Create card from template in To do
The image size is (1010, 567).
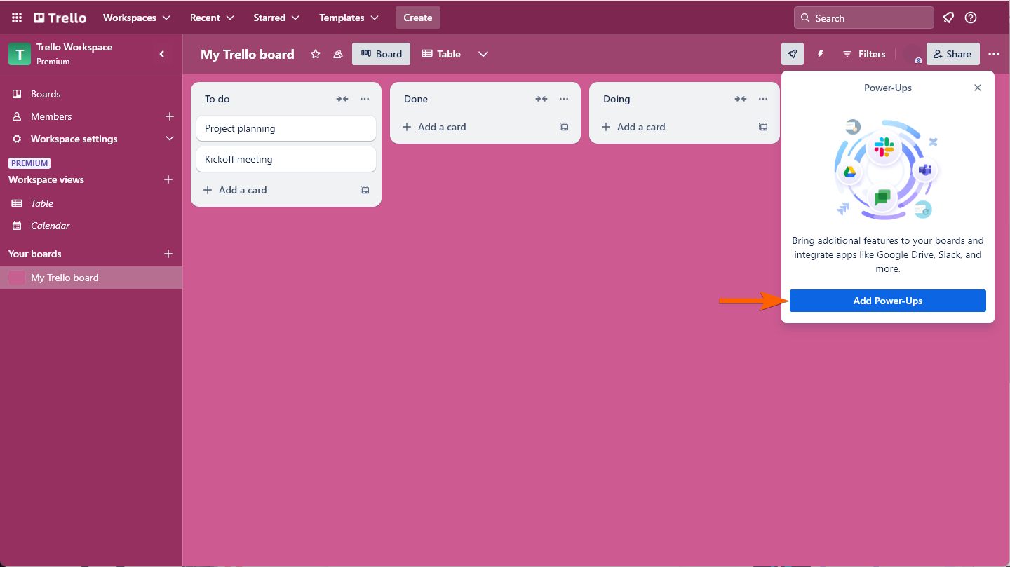click(x=365, y=190)
